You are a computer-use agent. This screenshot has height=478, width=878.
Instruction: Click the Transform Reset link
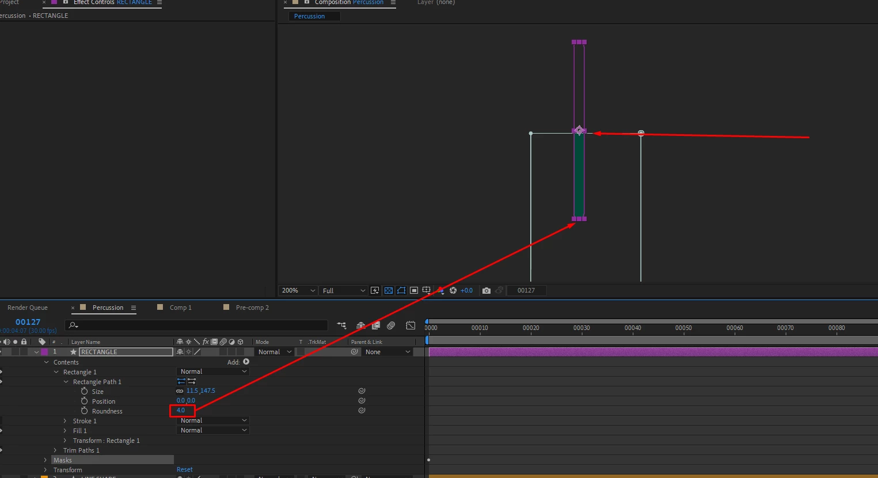click(x=184, y=470)
